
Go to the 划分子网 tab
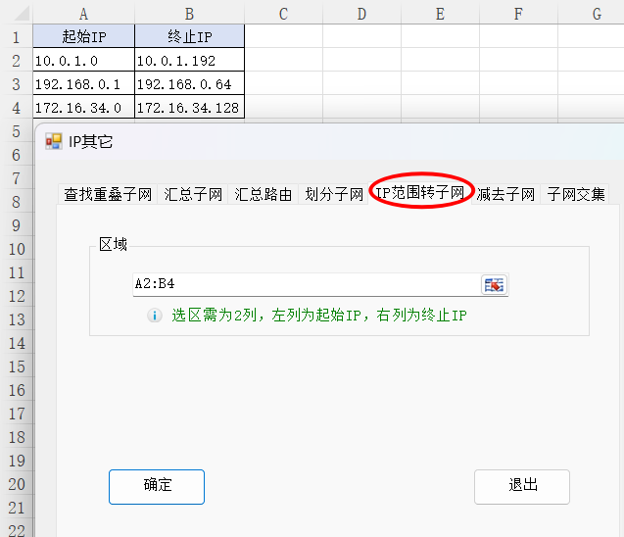(x=334, y=194)
